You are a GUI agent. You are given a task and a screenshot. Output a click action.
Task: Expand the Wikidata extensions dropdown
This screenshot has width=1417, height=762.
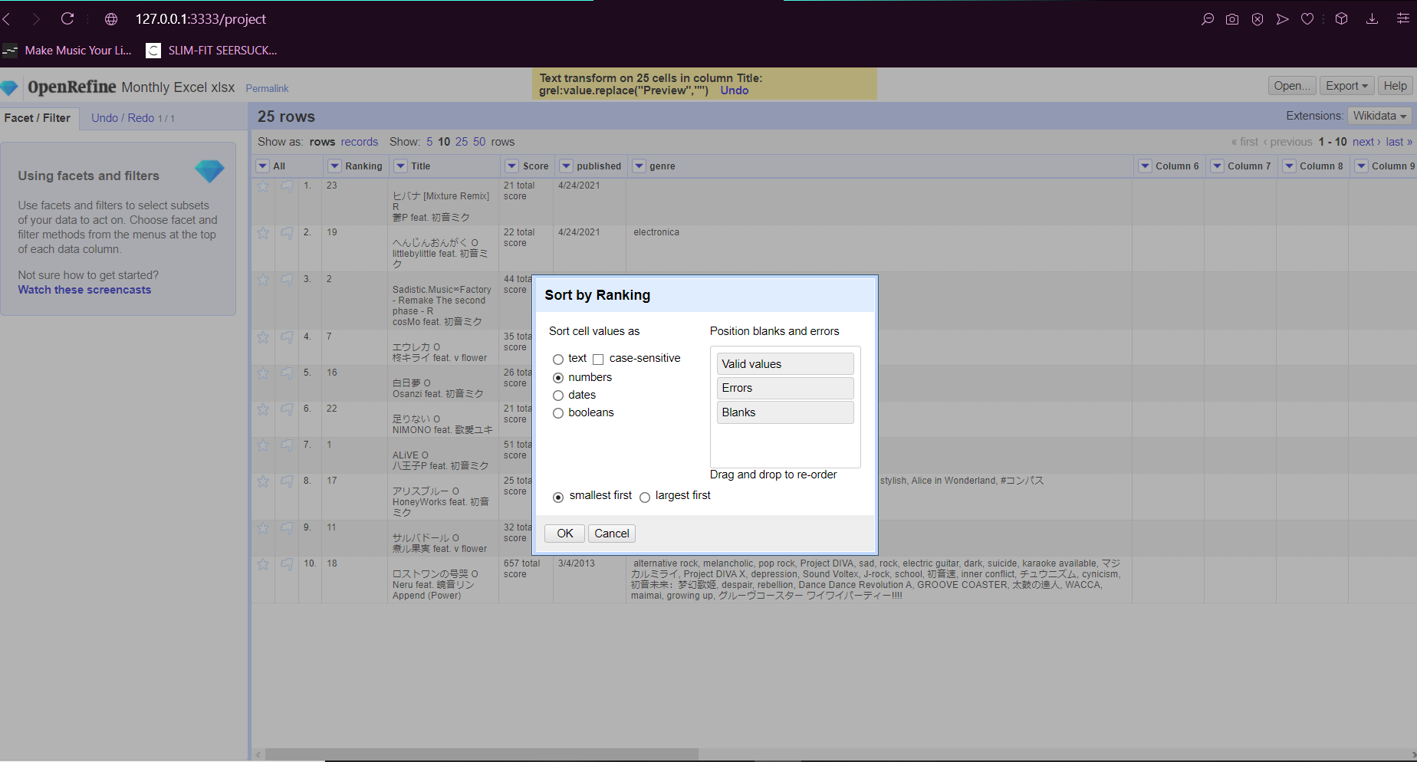1379,116
